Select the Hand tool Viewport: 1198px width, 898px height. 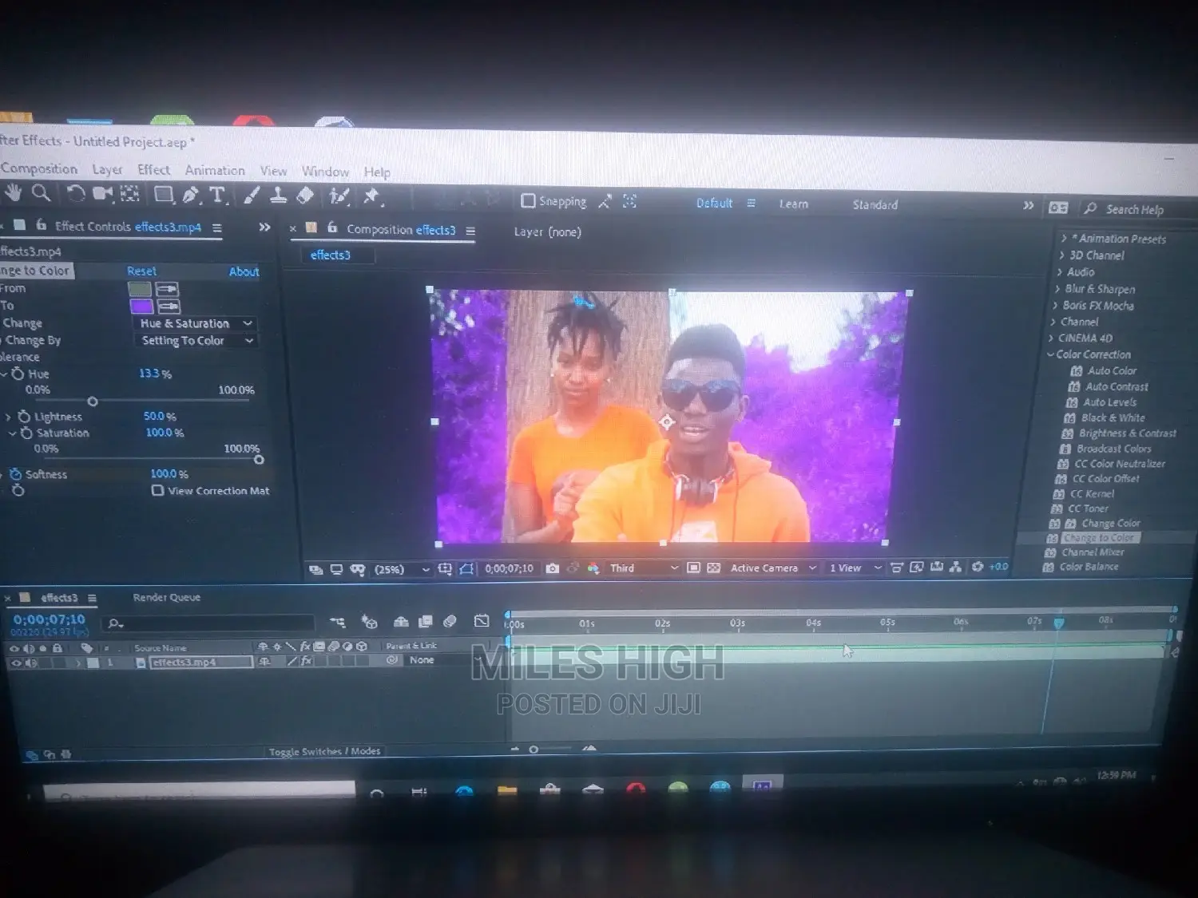click(13, 192)
